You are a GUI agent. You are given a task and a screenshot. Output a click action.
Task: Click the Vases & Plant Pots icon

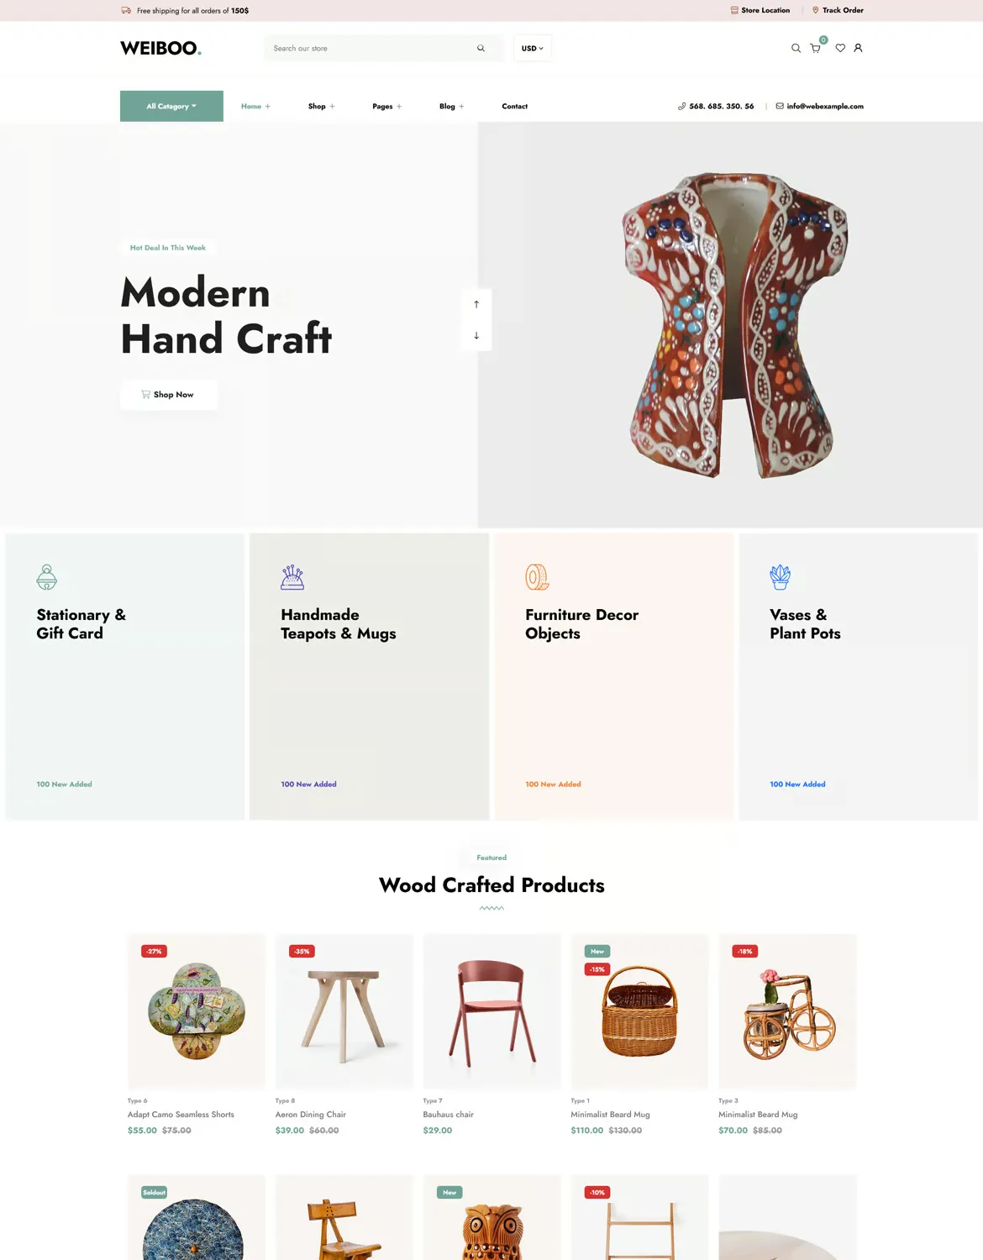[780, 577]
